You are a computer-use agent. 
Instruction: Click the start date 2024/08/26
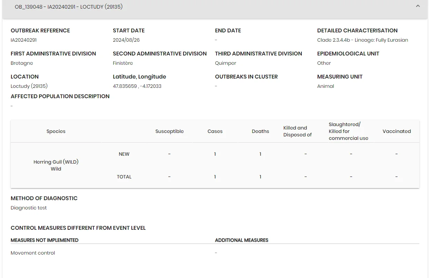click(126, 40)
